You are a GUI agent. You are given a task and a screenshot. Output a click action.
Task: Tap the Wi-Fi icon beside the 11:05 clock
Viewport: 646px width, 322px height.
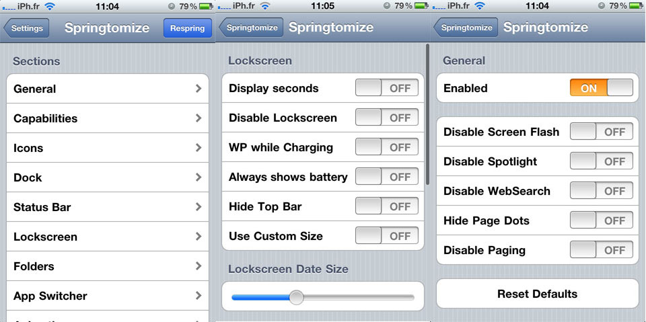tap(265, 6)
